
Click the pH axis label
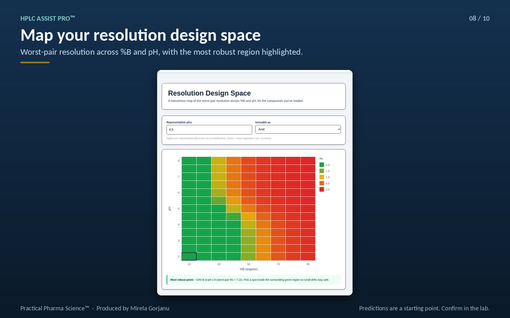pos(170,209)
